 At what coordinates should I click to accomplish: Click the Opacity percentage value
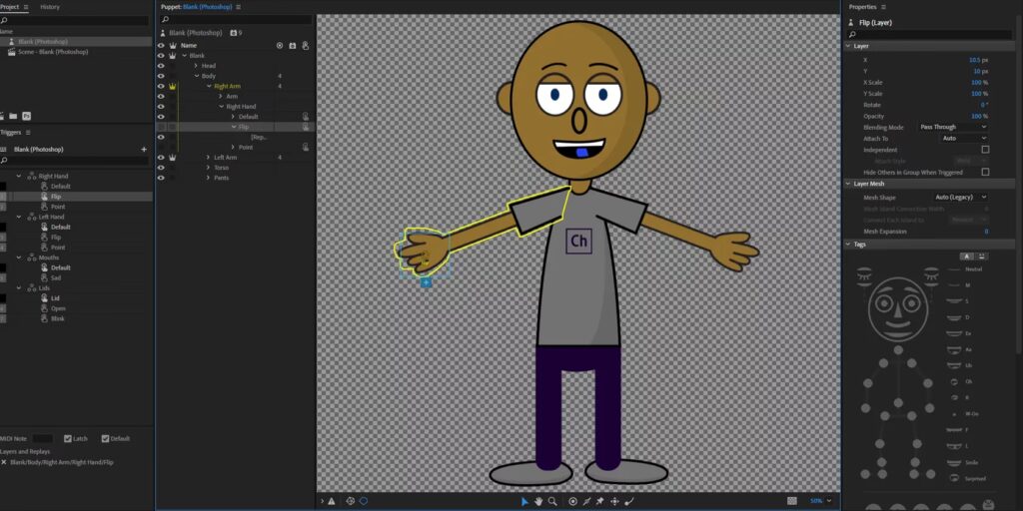tap(979, 116)
